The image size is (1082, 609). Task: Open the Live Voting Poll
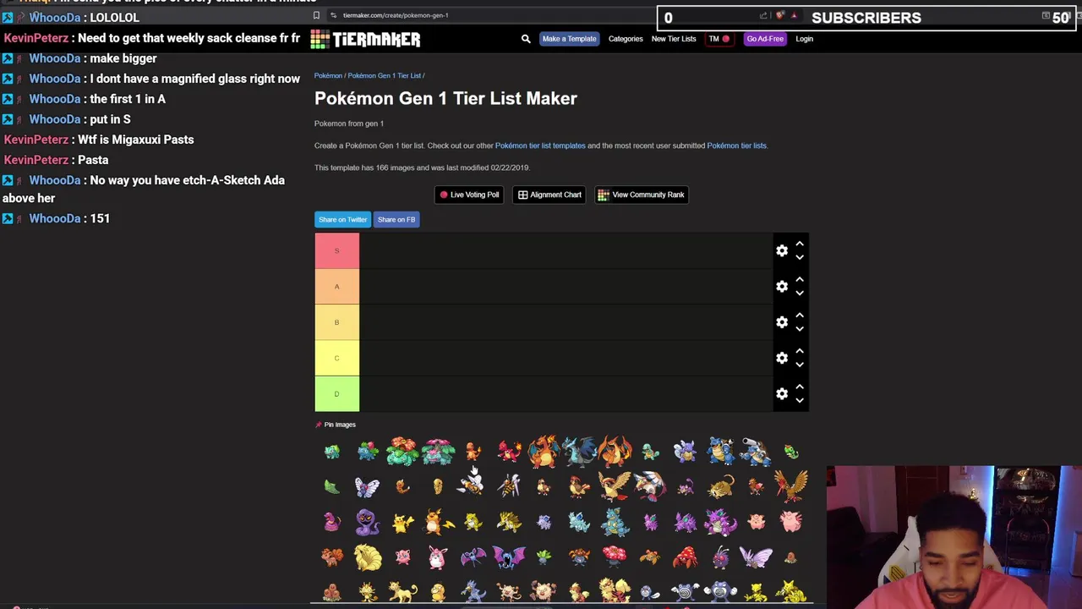pos(469,195)
